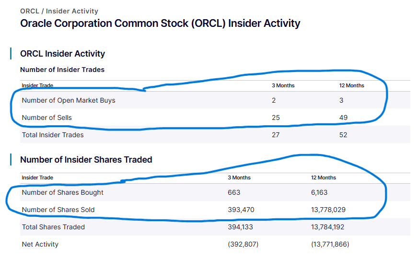Click the total shares traded value 394,133

click(x=240, y=227)
